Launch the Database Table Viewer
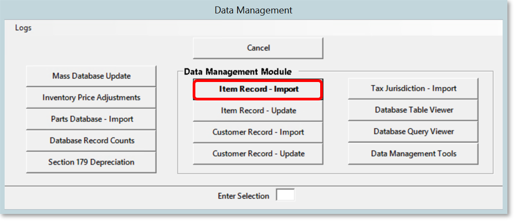This screenshot has height=221, width=515. coord(413,110)
